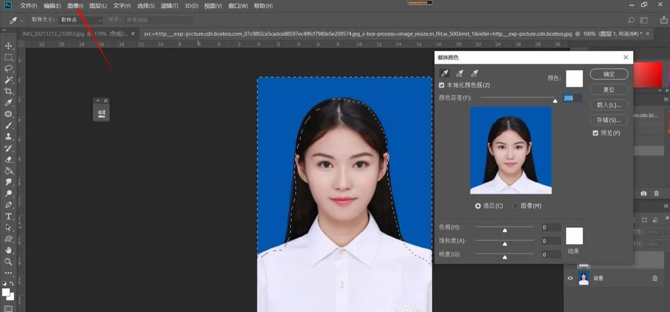Select the Move tool

[x=8, y=46]
